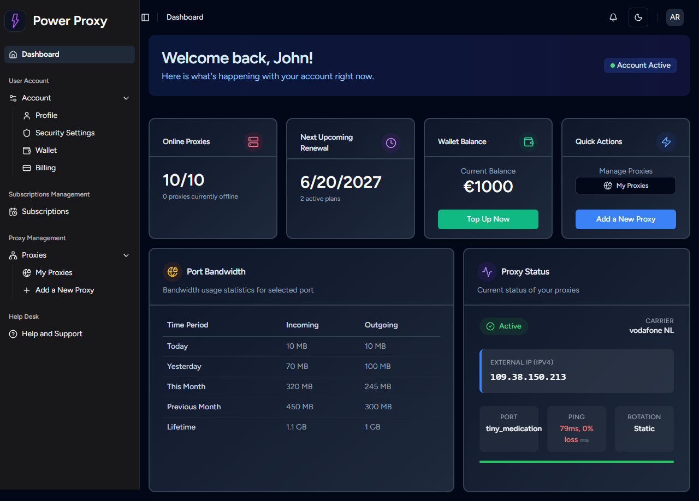Click the blue Add a New Proxy button
The image size is (699, 501).
tap(626, 219)
